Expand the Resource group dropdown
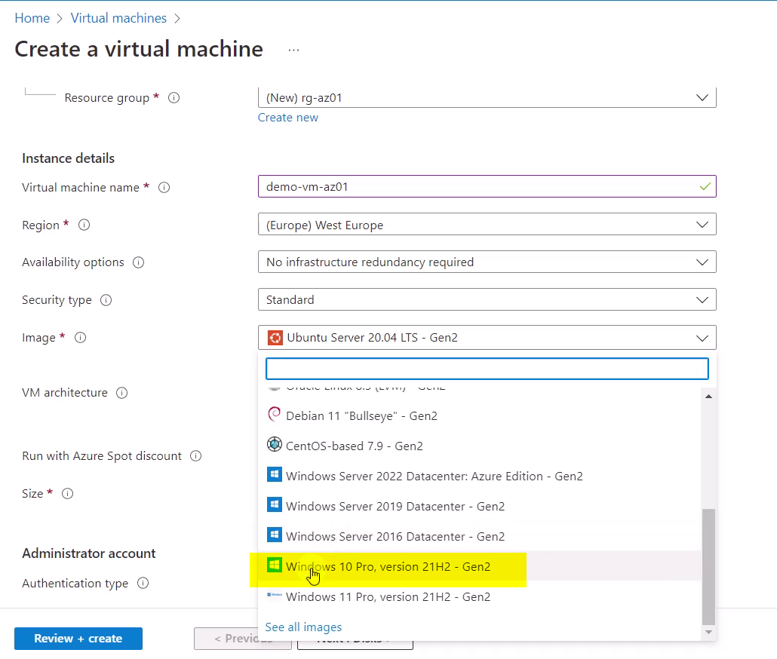 click(487, 97)
